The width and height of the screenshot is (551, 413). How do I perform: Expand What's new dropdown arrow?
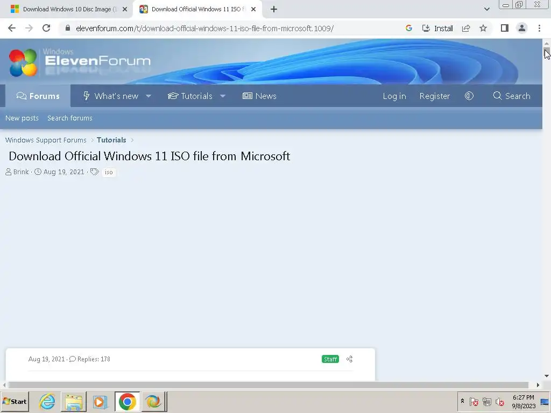point(149,96)
